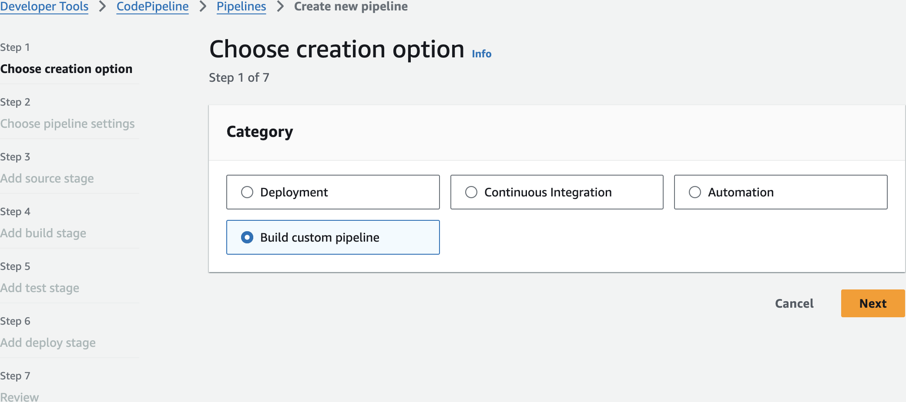The width and height of the screenshot is (906, 402).
Task: Navigate to the Pipelines breadcrumb
Action: pyautogui.click(x=241, y=7)
